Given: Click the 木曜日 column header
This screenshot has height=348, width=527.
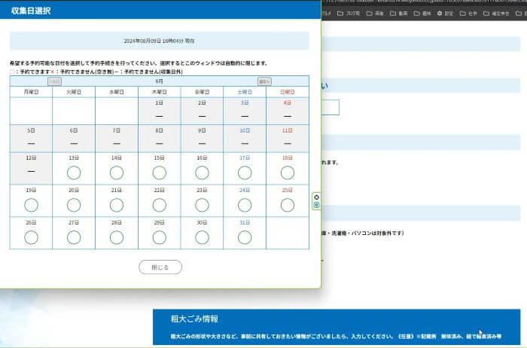Looking at the screenshot, I should tap(160, 92).
